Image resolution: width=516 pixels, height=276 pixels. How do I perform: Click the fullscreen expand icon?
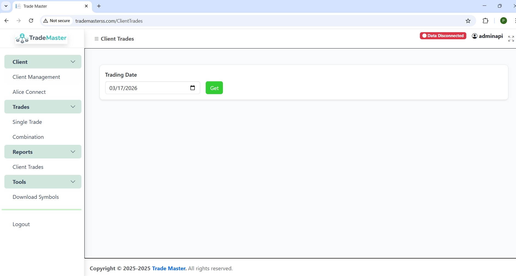(x=511, y=39)
